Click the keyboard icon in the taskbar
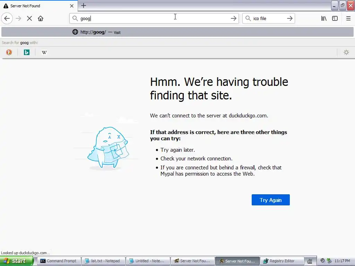The height and width of the screenshot is (266, 355). pos(310,261)
